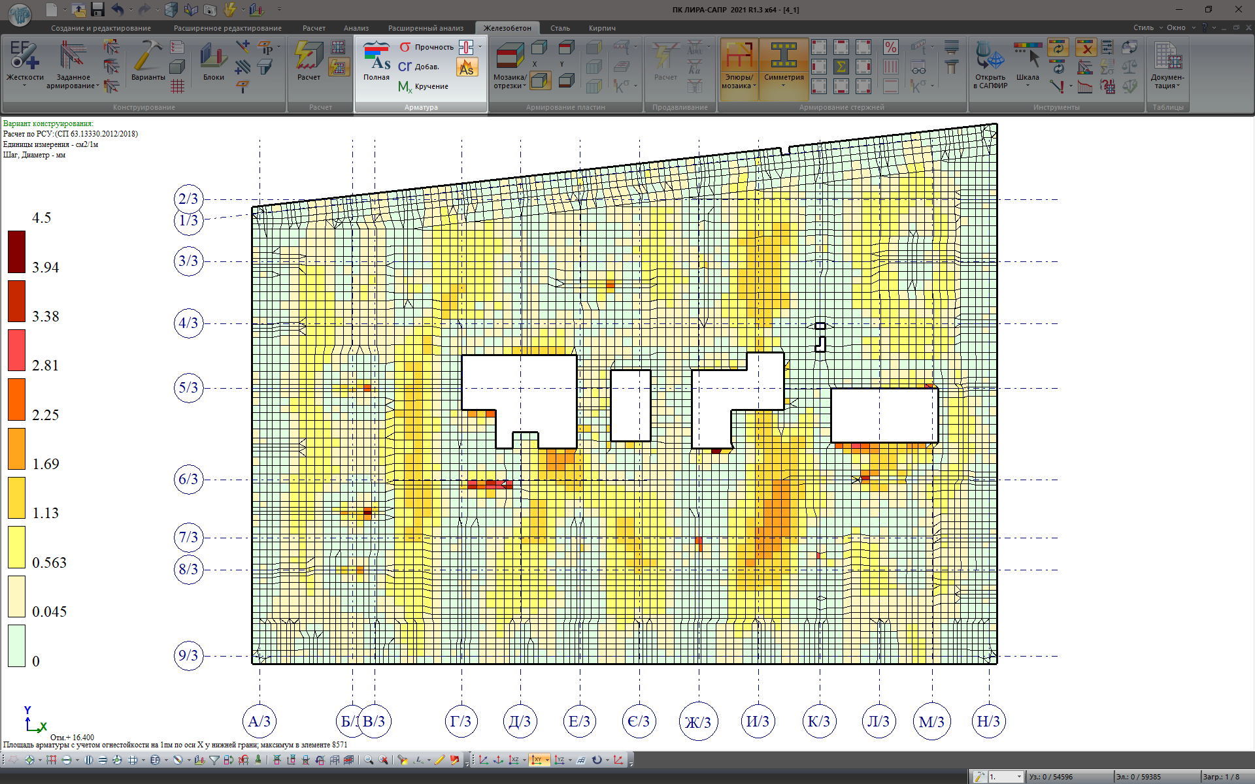Click the load case input field in status bar
The width and height of the screenshot is (1255, 784).
pos(1000,777)
